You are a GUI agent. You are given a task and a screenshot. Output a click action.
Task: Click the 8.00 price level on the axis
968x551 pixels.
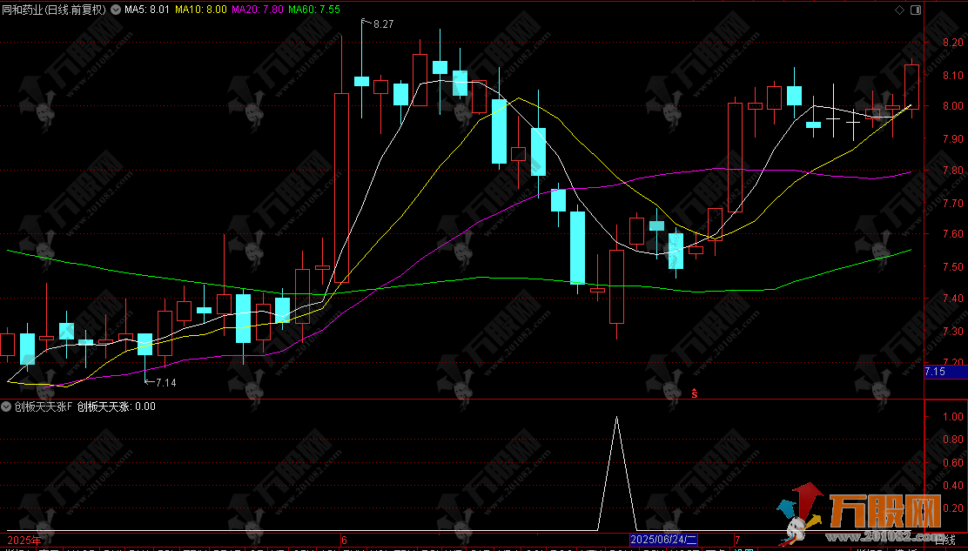click(x=954, y=106)
